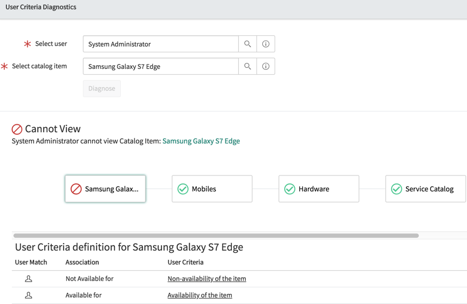Click the User Criteria column header

click(x=185, y=262)
